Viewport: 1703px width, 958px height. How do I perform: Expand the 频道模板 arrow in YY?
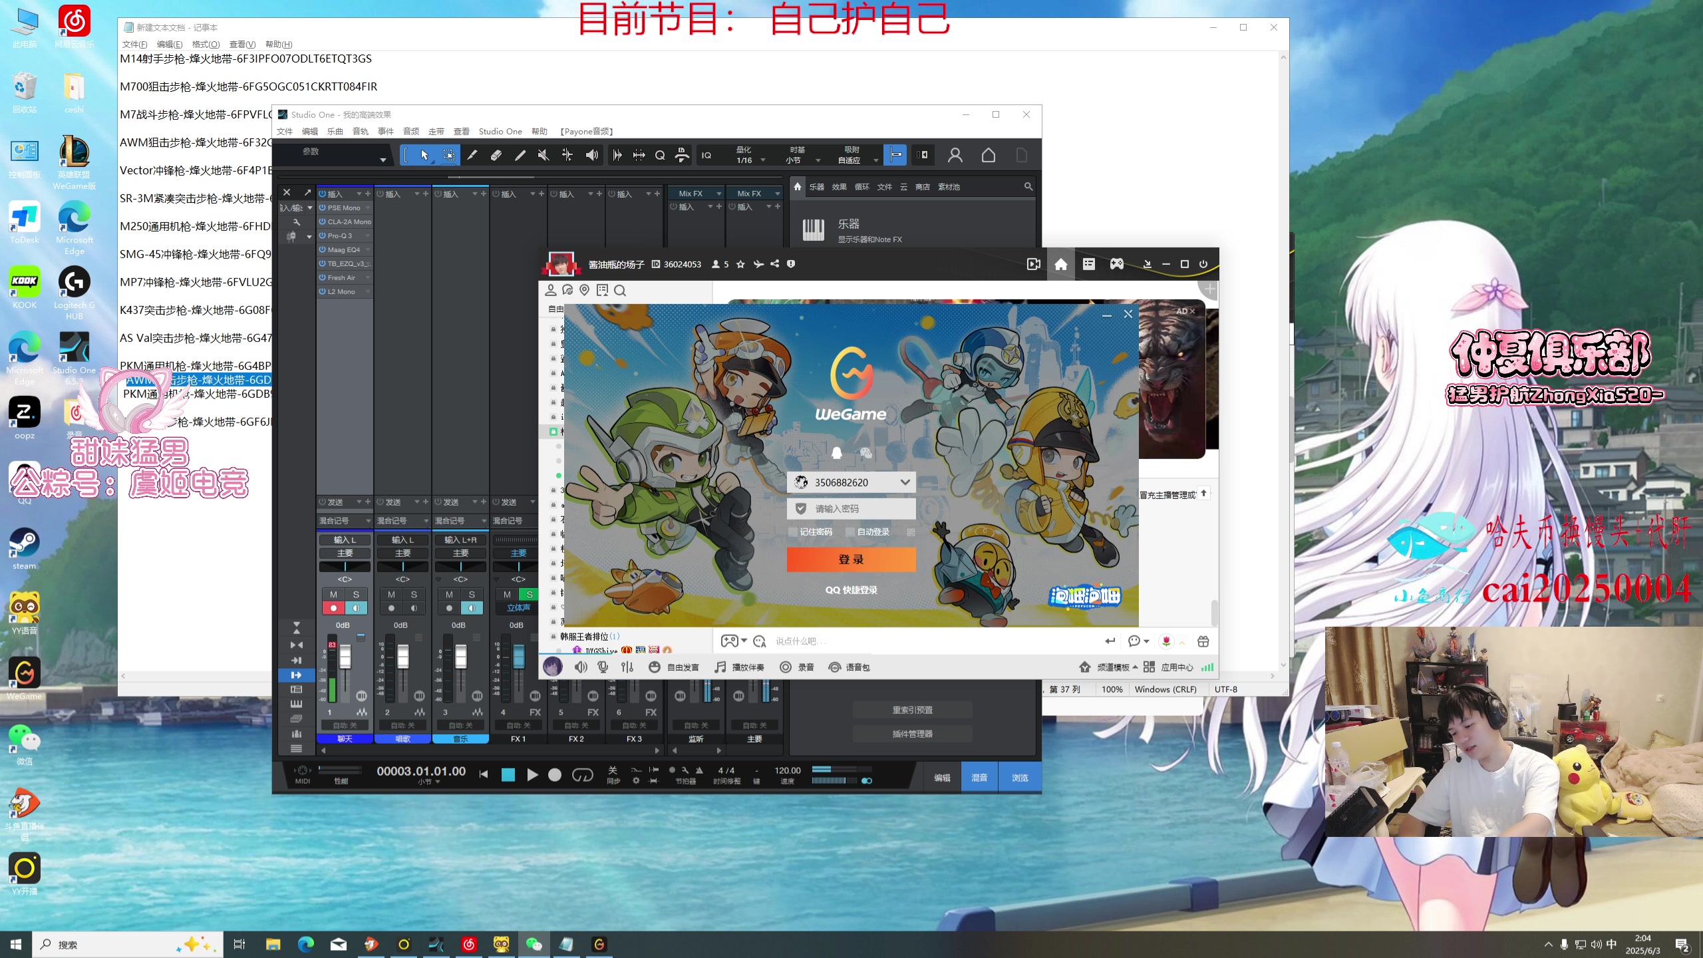[1135, 667]
